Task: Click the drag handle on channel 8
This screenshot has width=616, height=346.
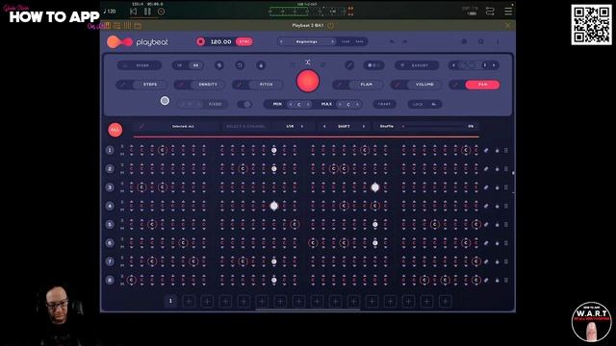Action: tap(506, 280)
